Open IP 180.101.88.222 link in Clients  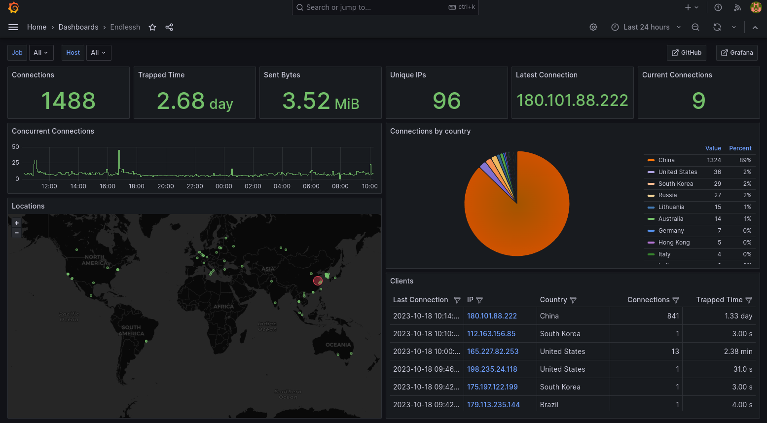(492, 316)
